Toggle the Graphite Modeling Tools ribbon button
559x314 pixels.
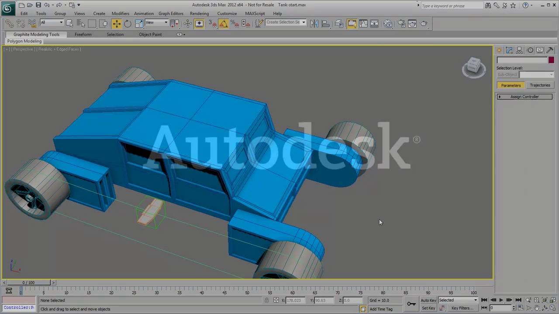pos(352,24)
